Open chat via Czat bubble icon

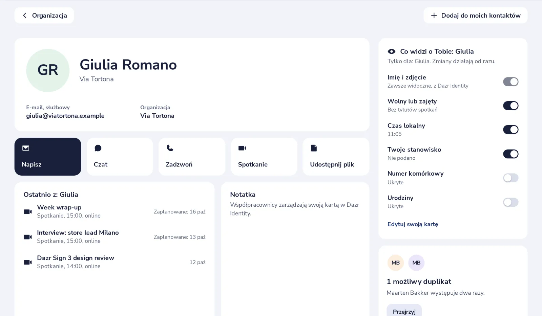98,148
